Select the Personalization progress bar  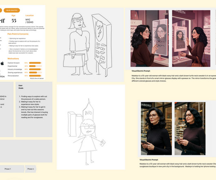[35, 76]
